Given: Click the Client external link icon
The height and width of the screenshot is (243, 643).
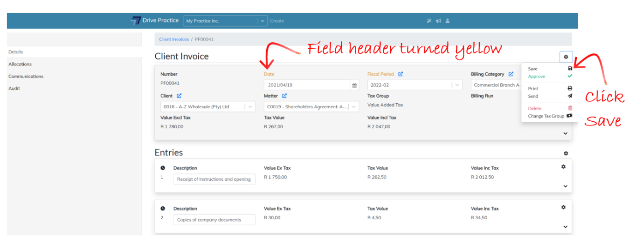Looking at the screenshot, I should [179, 96].
